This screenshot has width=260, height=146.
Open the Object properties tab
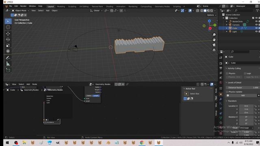(x=221, y=94)
